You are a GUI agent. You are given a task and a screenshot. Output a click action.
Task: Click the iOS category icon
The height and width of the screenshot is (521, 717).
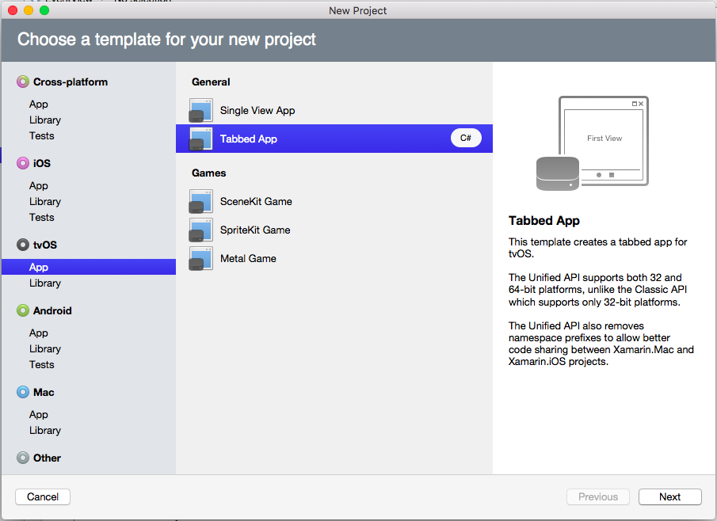tap(23, 163)
